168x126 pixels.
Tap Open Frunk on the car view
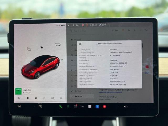pos(29,49)
